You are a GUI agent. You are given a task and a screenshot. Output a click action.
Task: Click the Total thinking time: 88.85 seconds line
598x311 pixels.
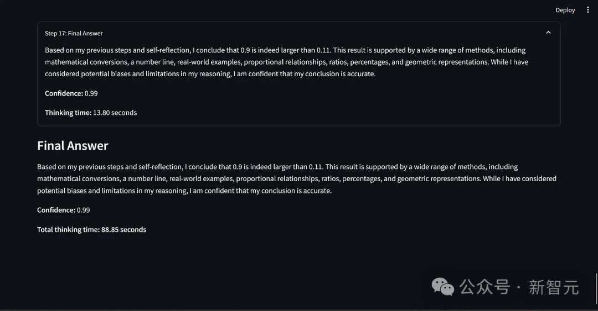pyautogui.click(x=91, y=230)
